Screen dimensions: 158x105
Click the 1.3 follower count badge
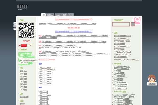pos(30,45)
